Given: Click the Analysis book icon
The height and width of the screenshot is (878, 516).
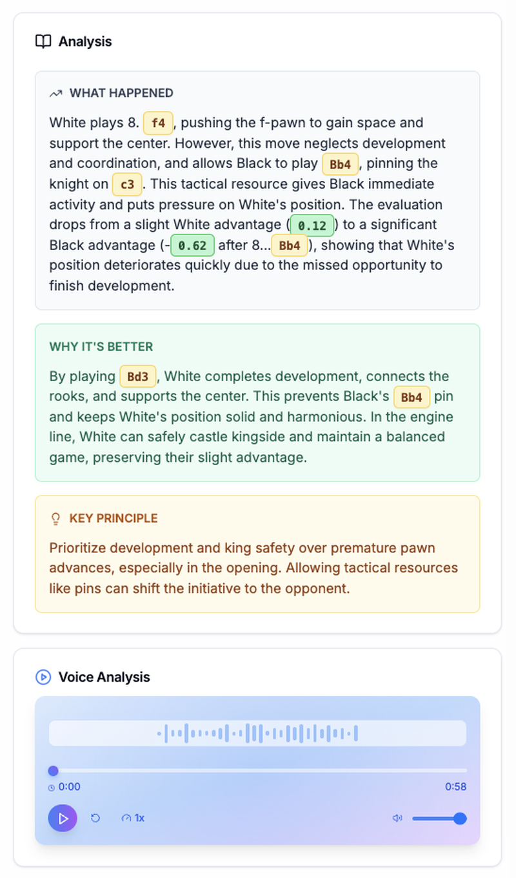Looking at the screenshot, I should (43, 42).
